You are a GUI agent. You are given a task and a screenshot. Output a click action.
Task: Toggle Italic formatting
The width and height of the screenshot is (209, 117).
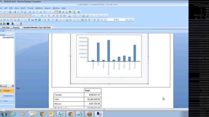[x=45, y=16]
